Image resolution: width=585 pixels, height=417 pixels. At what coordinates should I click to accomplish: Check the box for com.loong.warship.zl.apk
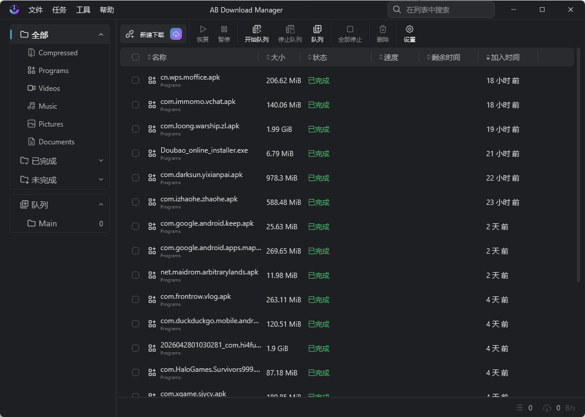coord(136,129)
